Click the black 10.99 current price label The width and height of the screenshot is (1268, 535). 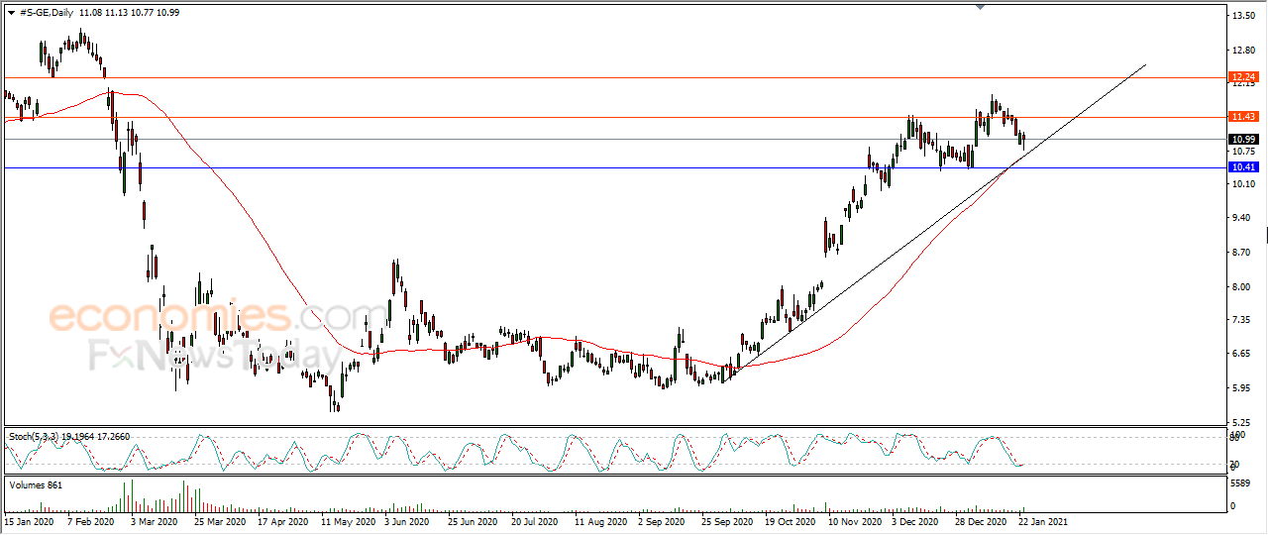(x=1242, y=140)
